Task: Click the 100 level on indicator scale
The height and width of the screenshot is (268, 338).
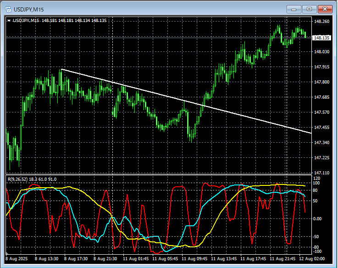Action: [x=317, y=183]
